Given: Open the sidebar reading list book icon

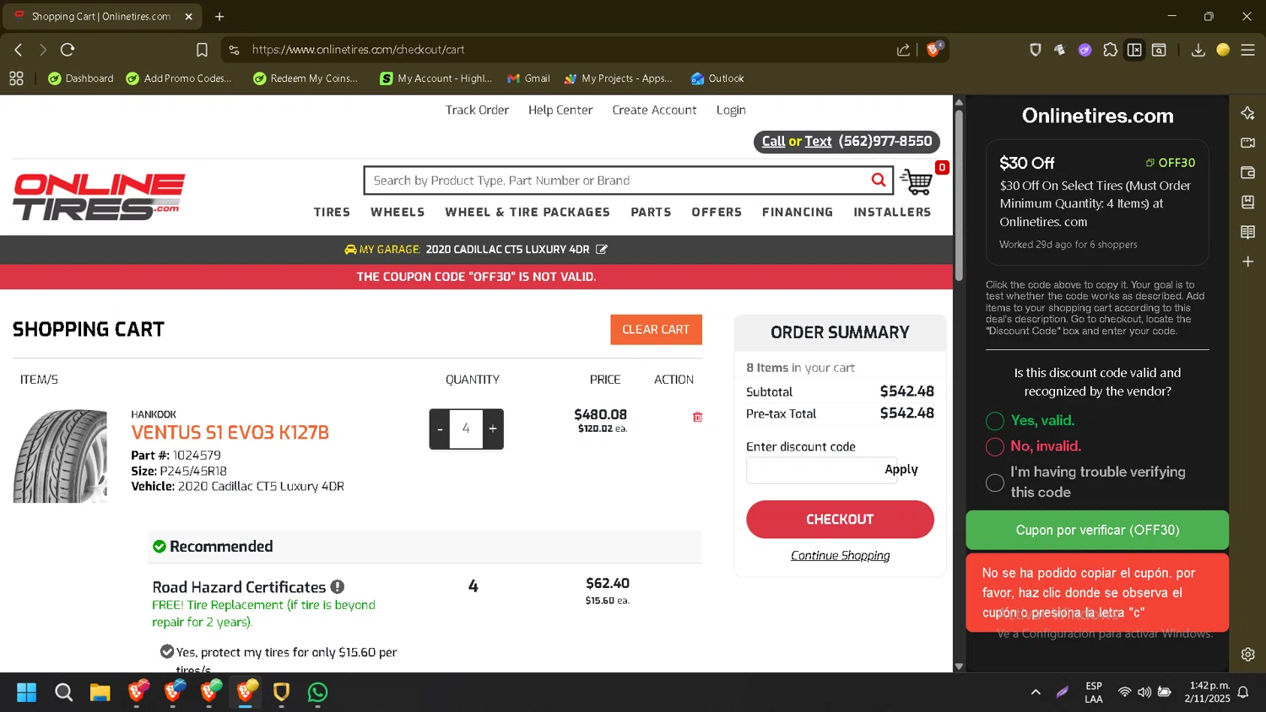Looking at the screenshot, I should [1247, 232].
